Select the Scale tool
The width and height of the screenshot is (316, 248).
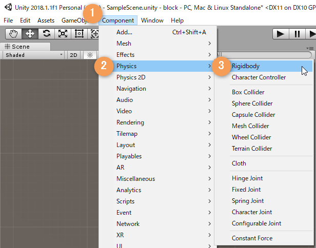pyautogui.click(x=63, y=34)
